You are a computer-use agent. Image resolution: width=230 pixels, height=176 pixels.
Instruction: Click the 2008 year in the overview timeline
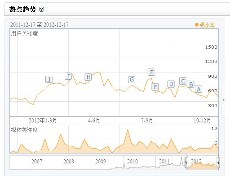pos(69,162)
